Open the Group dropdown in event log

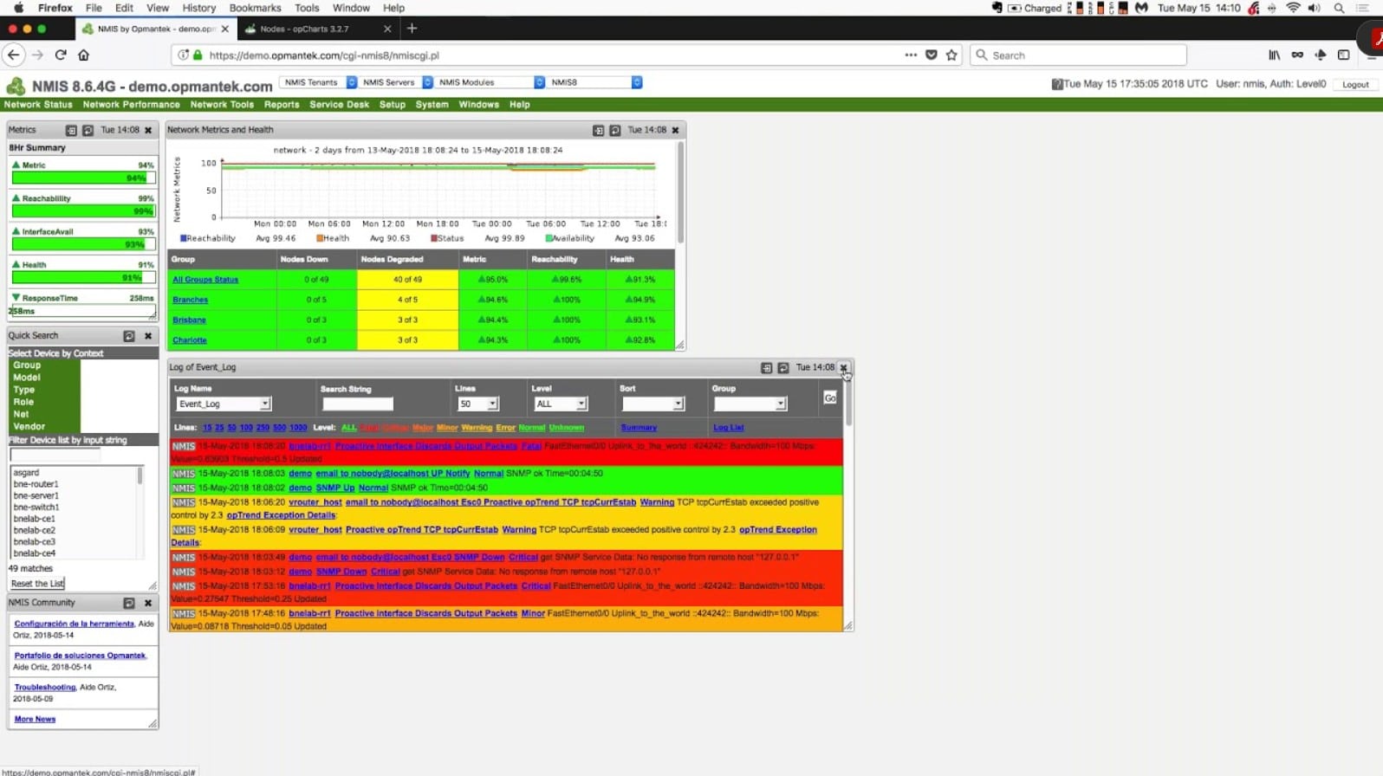coord(750,404)
